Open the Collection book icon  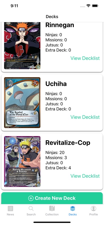(52, 208)
